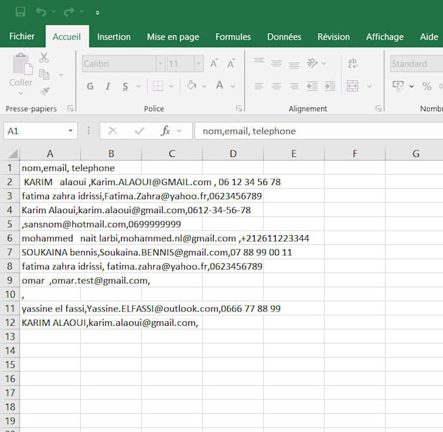Click the Format Painter brush icon

tap(44, 91)
